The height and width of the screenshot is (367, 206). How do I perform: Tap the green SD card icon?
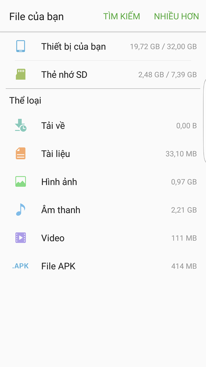(21, 75)
